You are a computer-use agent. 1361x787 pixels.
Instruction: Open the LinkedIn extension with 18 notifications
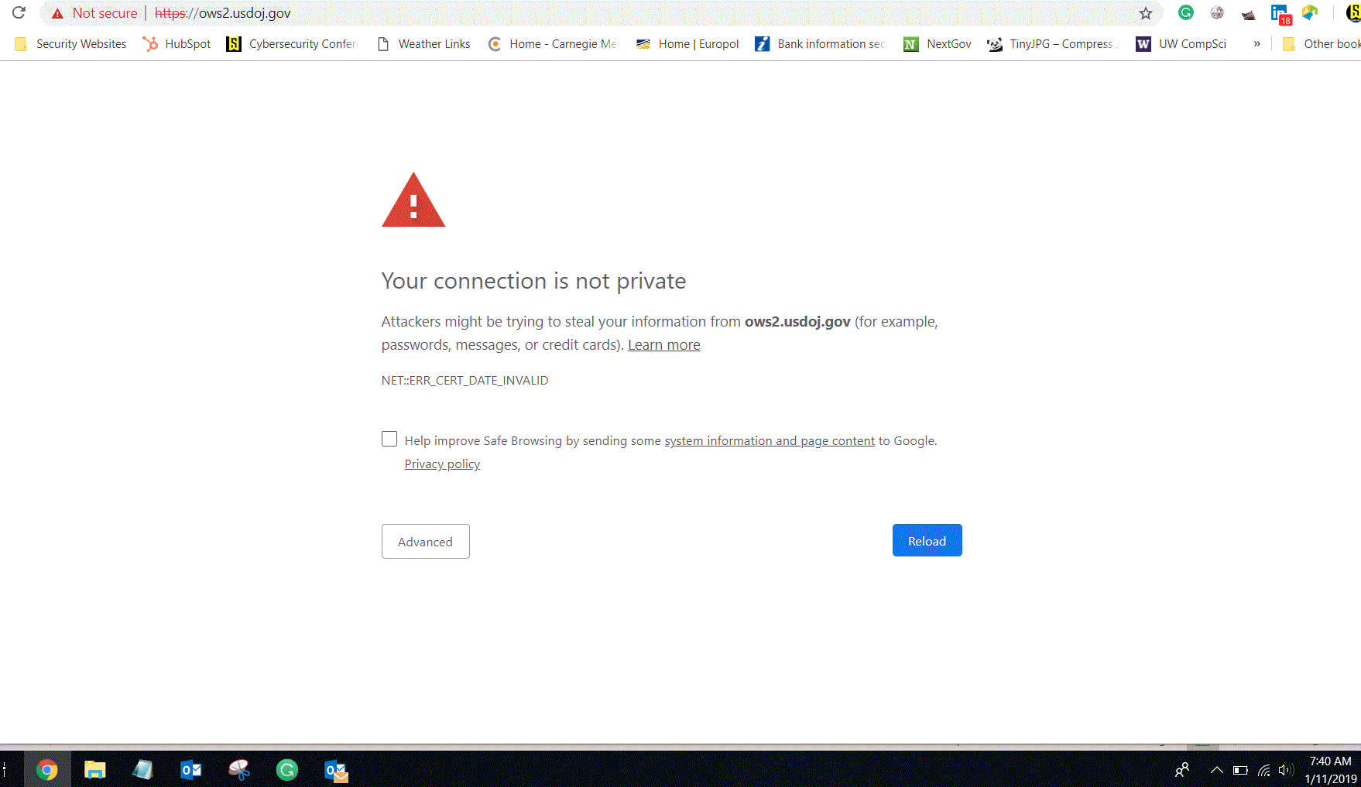[x=1278, y=12]
